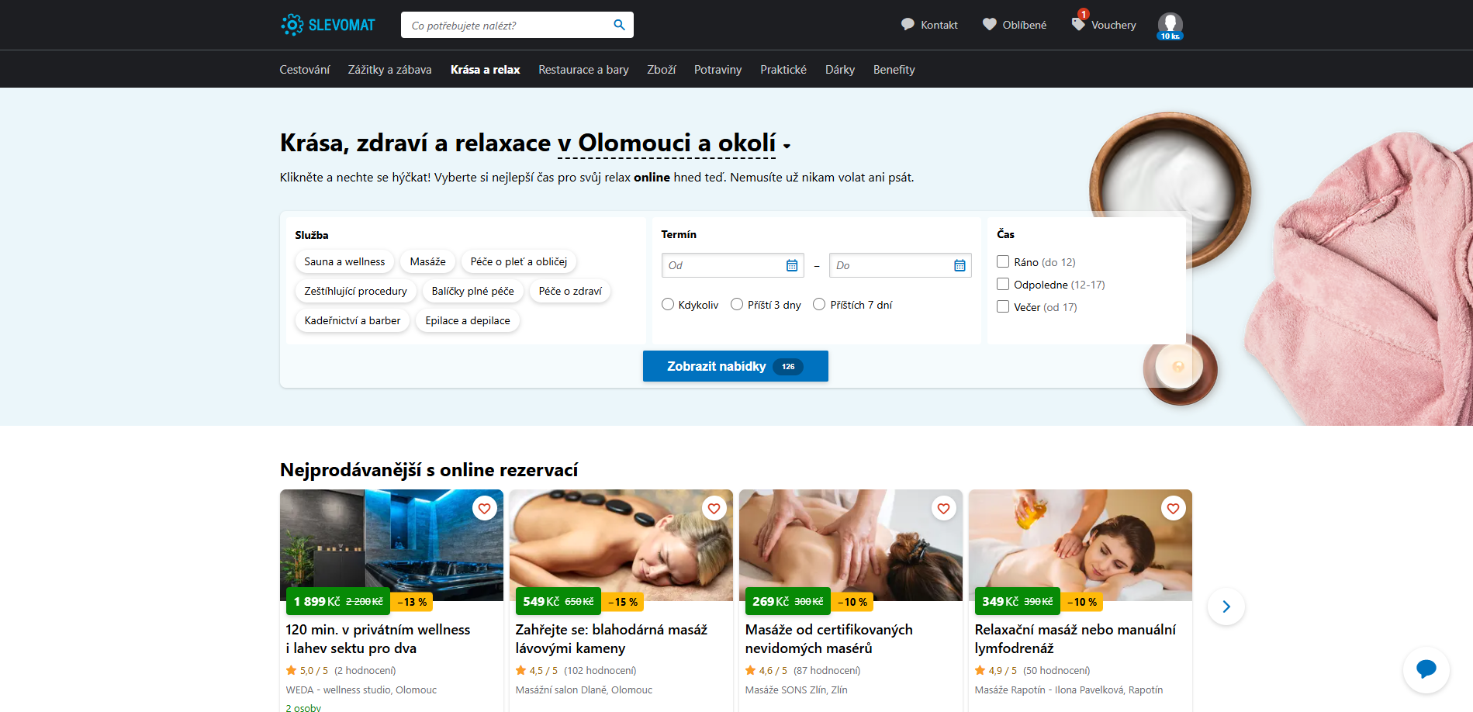Open the live chat bubble widget
The width and height of the screenshot is (1473, 712).
click(1426, 669)
